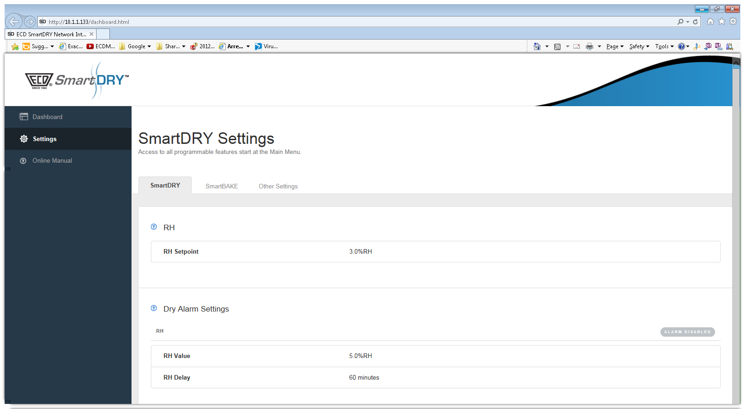The width and height of the screenshot is (745, 409).
Task: Select Settings in the sidebar
Action: (x=68, y=139)
